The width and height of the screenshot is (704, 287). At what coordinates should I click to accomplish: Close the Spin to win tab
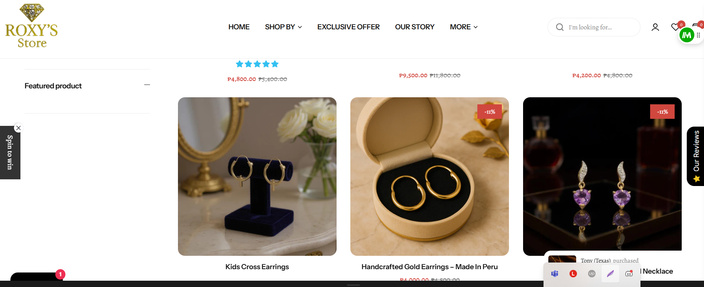18,128
